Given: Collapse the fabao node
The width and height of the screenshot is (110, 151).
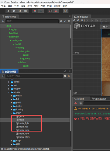Looking at the screenshot, I should [19, 62].
